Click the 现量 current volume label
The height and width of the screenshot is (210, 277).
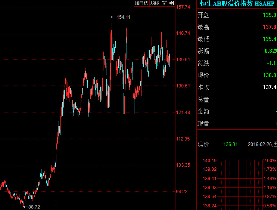pyautogui.click(x=203, y=123)
